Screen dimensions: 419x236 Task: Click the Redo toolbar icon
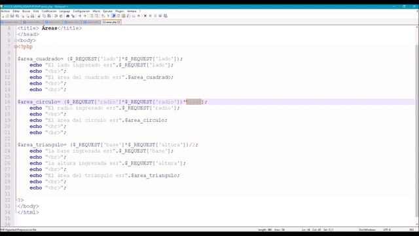coord(61,16)
